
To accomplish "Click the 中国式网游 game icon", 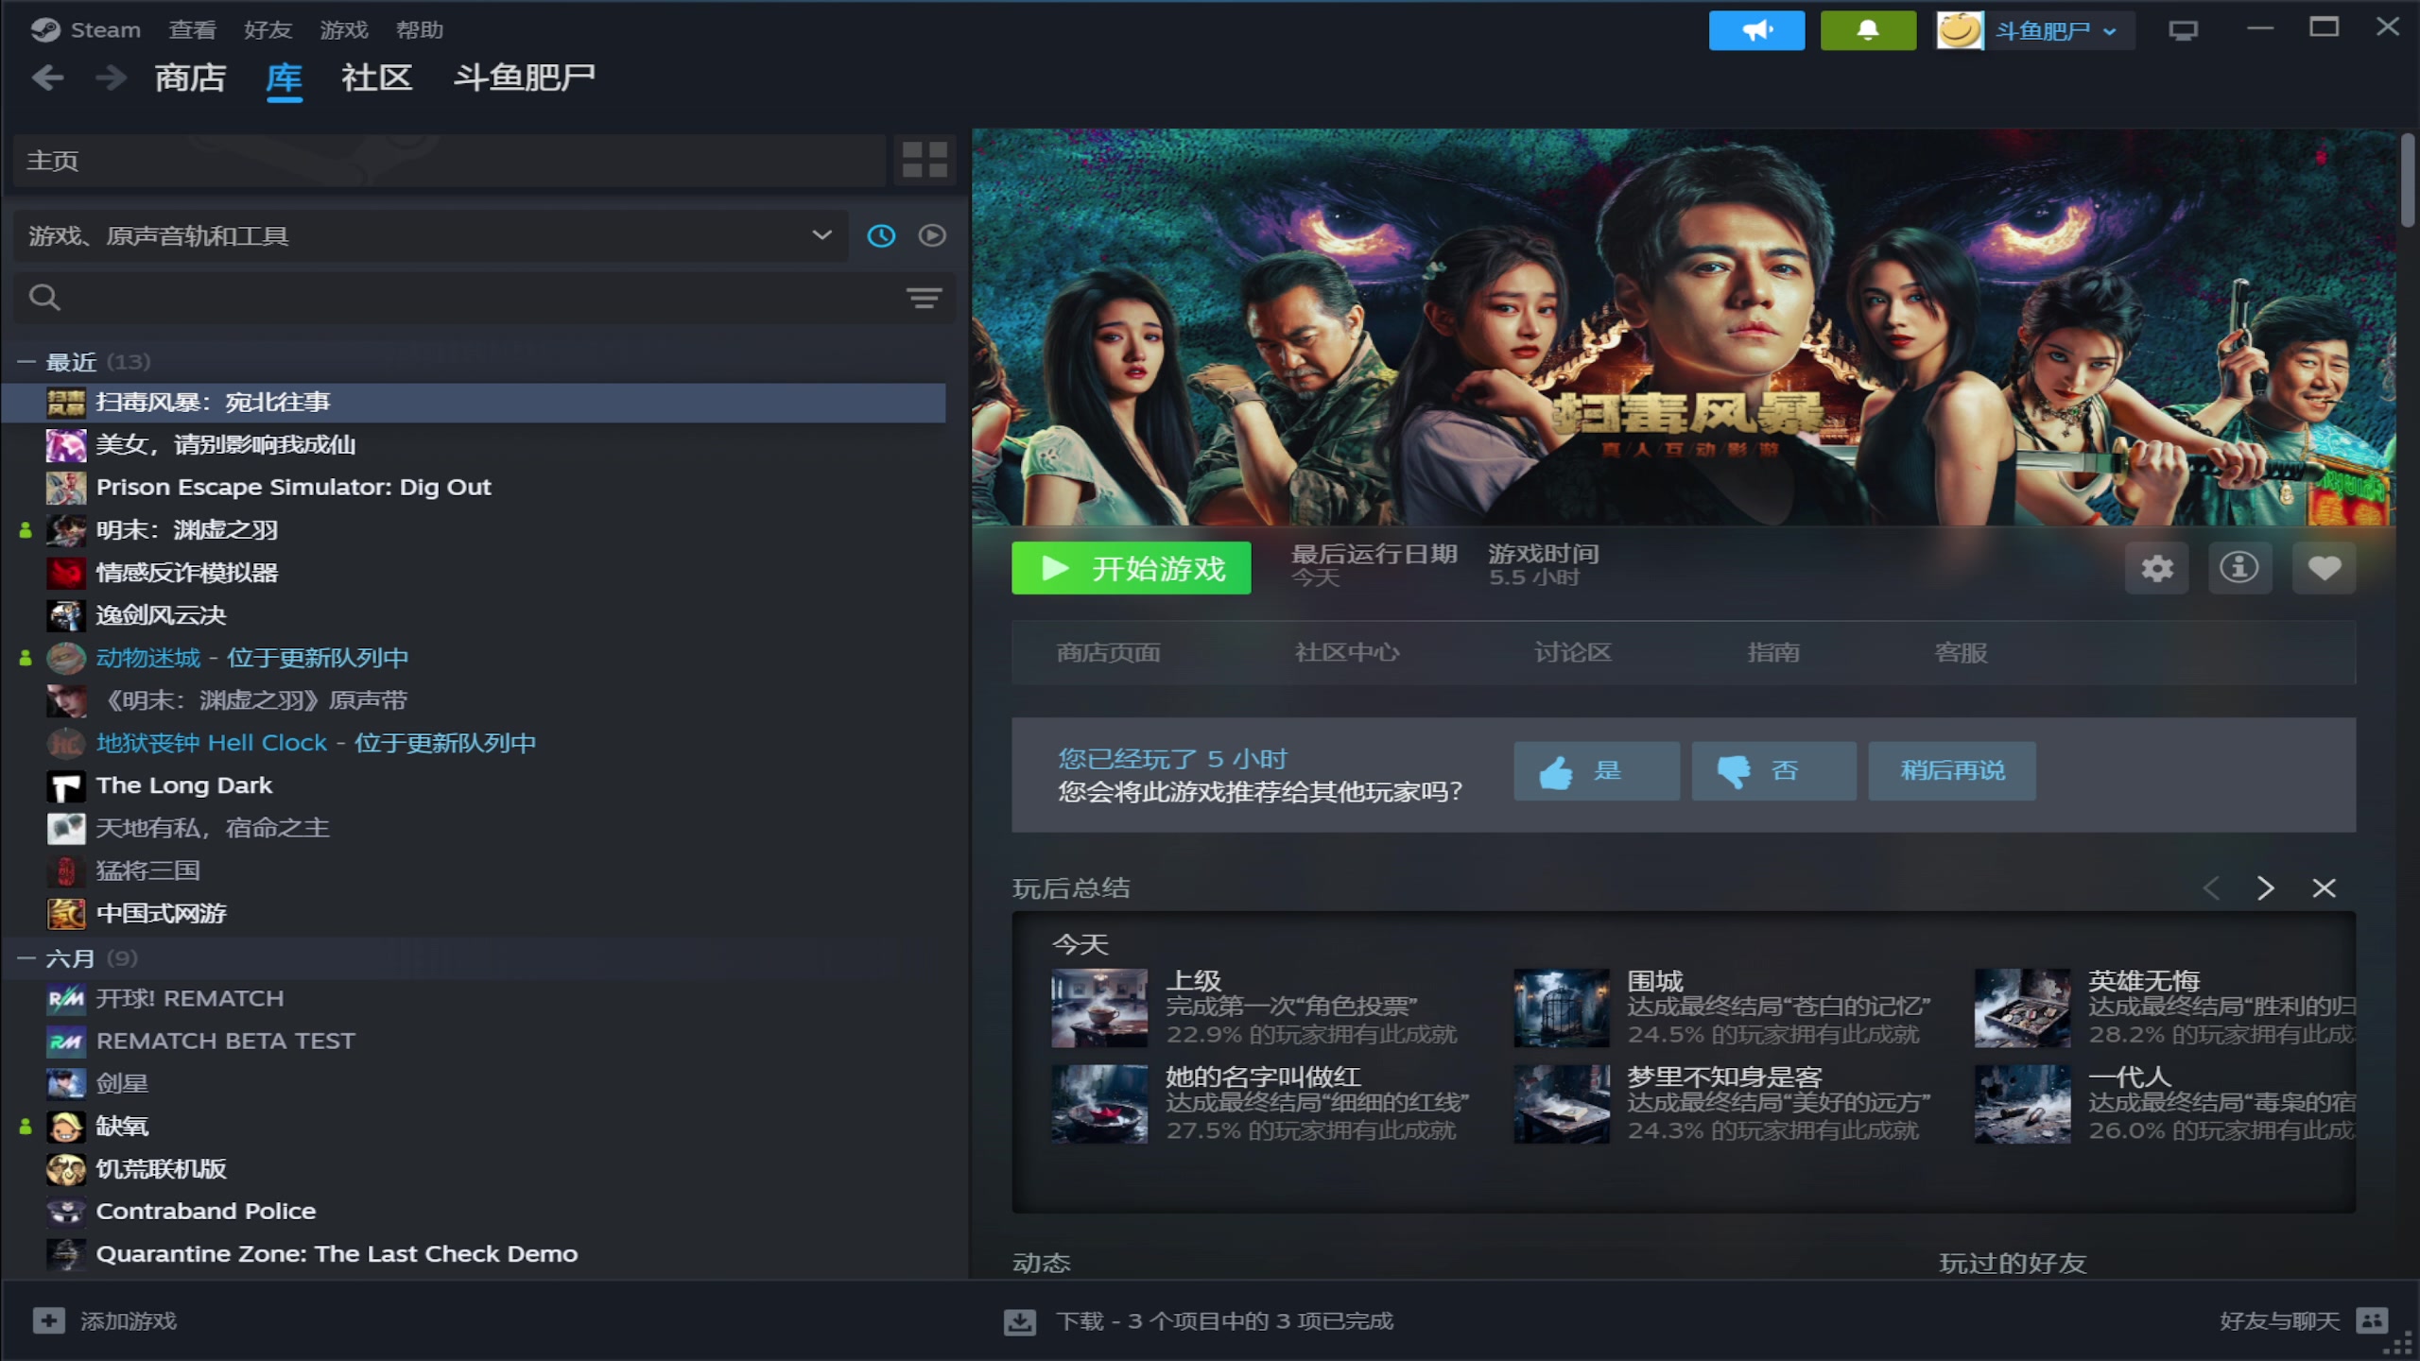I will [66, 913].
